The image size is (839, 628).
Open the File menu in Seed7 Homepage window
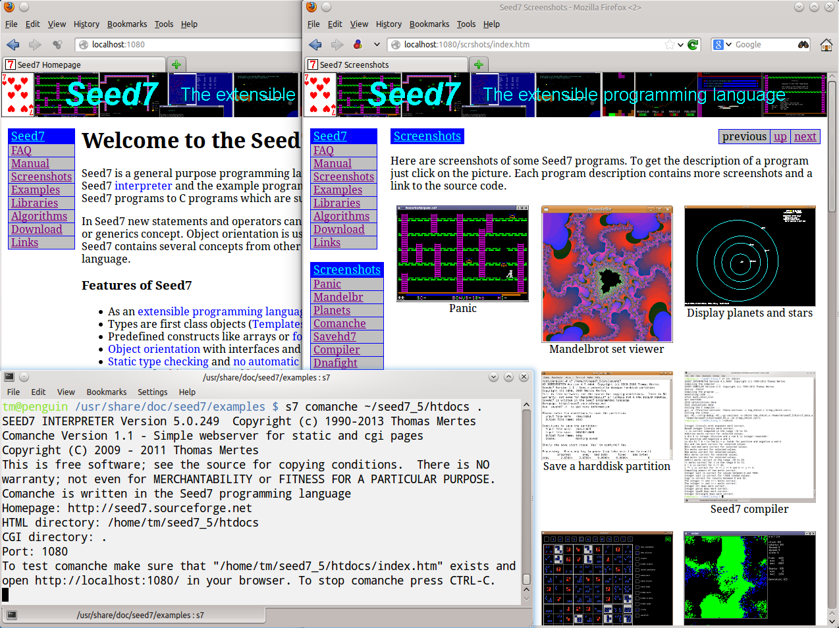(11, 24)
